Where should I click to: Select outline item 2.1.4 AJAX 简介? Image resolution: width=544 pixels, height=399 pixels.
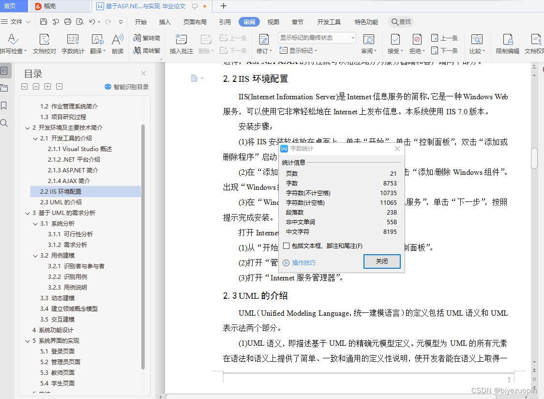(x=69, y=181)
